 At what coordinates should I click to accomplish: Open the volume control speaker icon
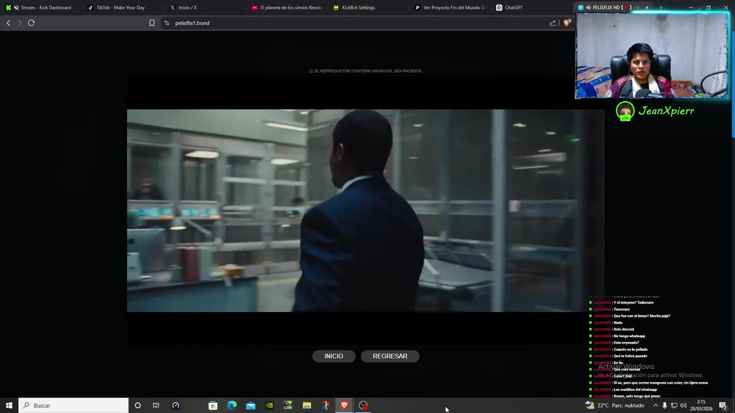tap(683, 406)
